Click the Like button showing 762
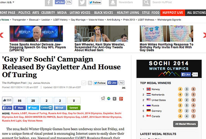This screenshot has height=139, width=206. point(112,83)
